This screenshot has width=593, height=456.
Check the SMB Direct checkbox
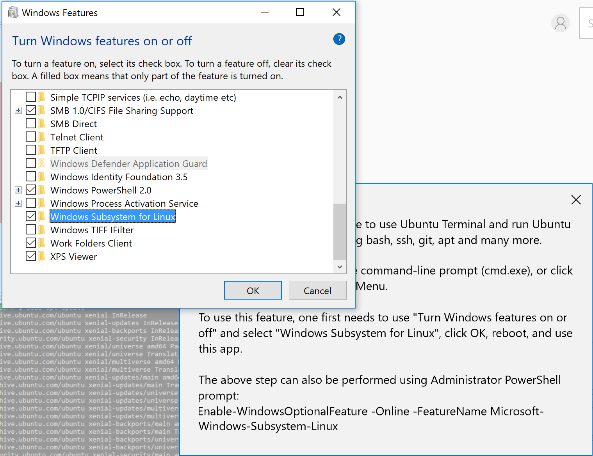point(31,123)
